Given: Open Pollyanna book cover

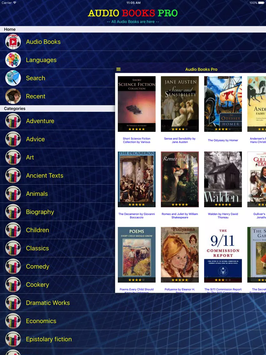Looking at the screenshot, I should (180, 255).
